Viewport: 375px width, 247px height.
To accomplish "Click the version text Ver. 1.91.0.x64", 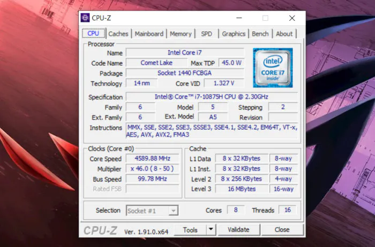I will click(146, 231).
